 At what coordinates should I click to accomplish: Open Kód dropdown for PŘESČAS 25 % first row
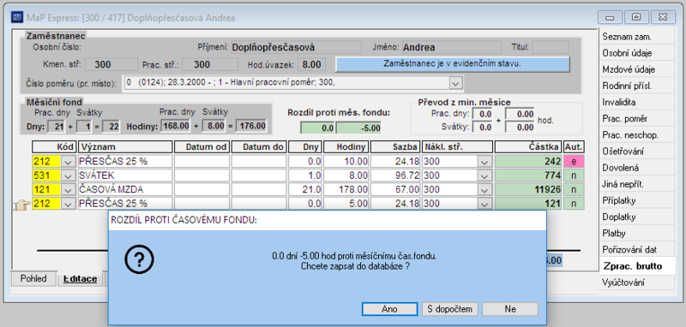point(68,162)
